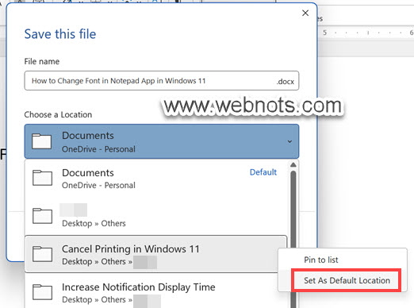
Task: Click folder icon in selected Documents dropdown
Action: [x=42, y=141]
